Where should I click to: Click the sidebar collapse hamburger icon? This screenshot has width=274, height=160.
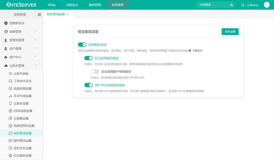[39, 14]
